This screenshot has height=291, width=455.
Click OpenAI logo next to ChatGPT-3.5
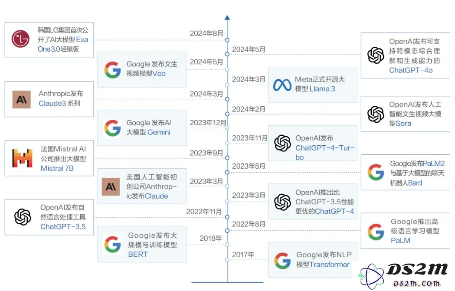pos(23,217)
